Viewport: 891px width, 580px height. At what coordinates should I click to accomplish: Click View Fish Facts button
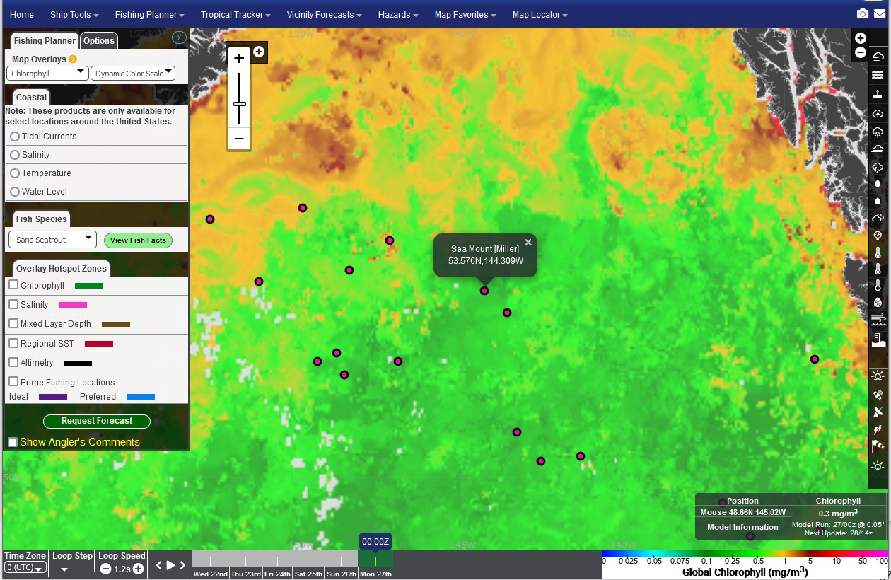138,240
